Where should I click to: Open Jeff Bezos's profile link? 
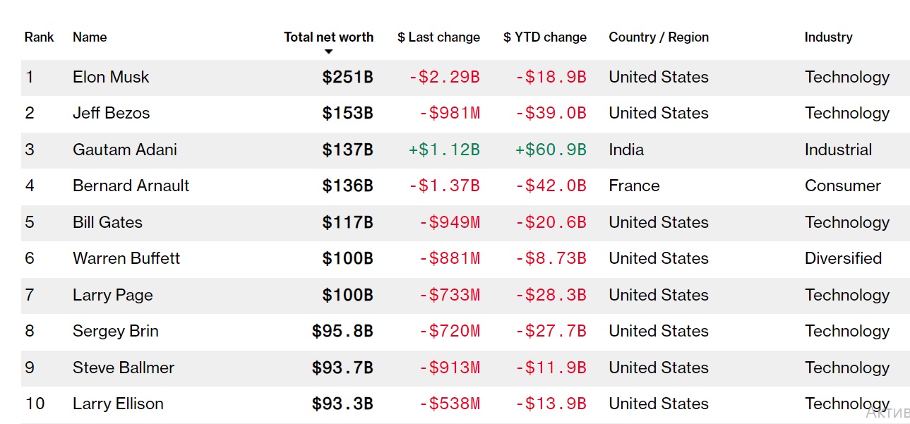coord(111,113)
